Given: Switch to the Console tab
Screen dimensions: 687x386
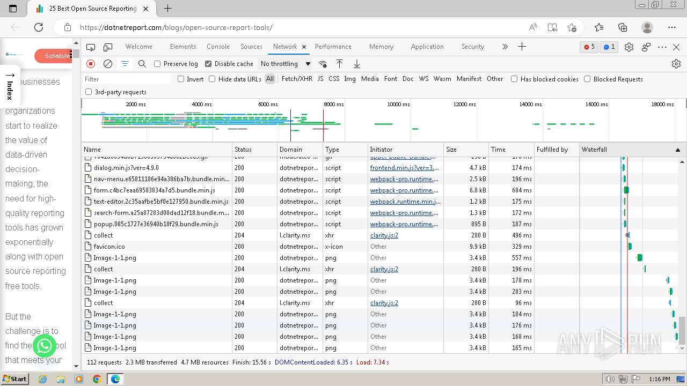Looking at the screenshot, I should click(218, 47).
